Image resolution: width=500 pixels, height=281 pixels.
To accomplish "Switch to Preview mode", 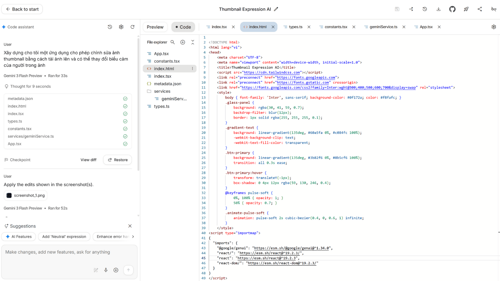I will [155, 27].
